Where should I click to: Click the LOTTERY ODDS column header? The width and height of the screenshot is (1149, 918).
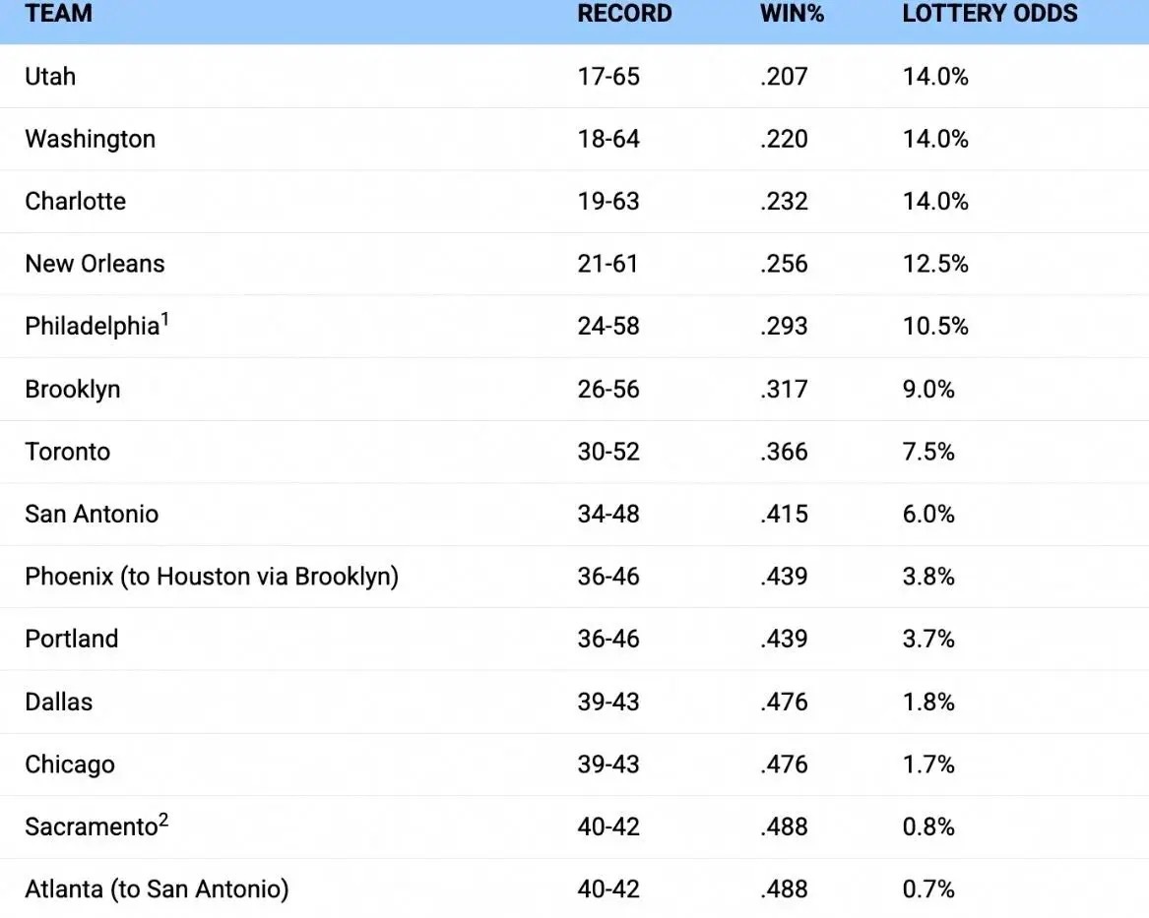pyautogui.click(x=989, y=13)
